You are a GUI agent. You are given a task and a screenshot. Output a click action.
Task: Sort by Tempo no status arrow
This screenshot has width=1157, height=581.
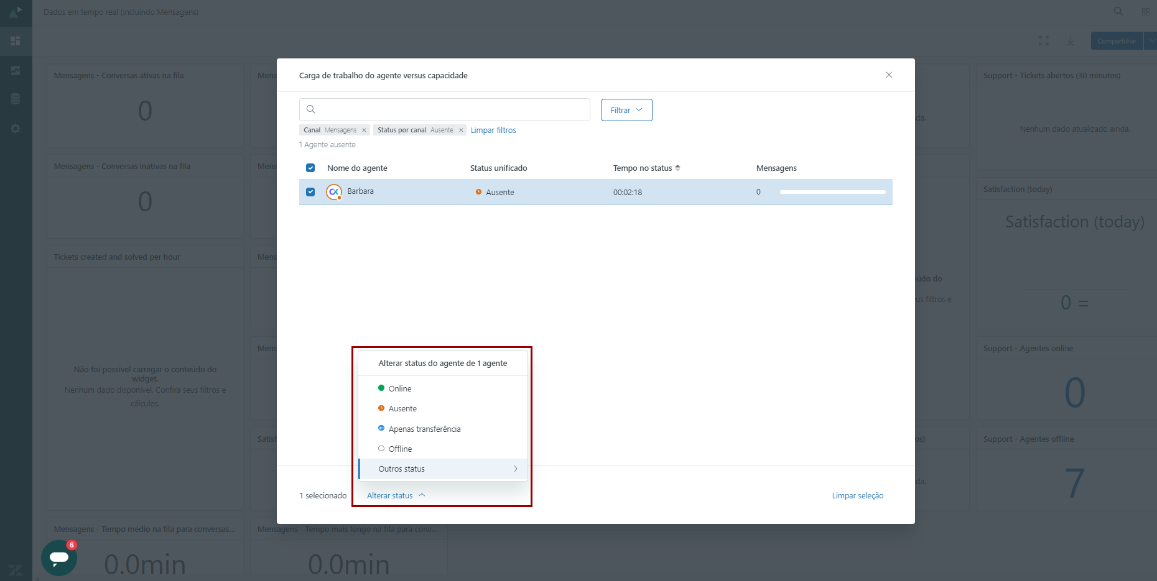tap(677, 168)
